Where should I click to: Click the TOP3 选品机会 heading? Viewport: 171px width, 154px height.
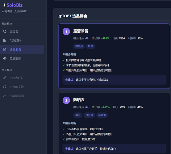(74, 16)
